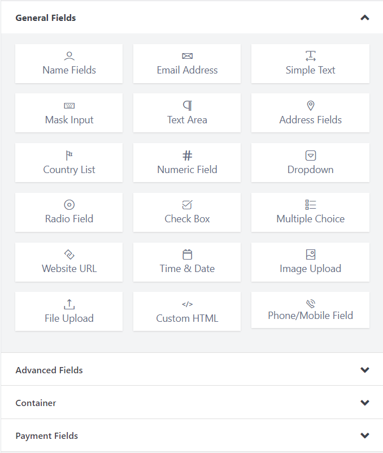The image size is (383, 453).
Task: Click the upload arrow File Upload icon
Action: 69,304
